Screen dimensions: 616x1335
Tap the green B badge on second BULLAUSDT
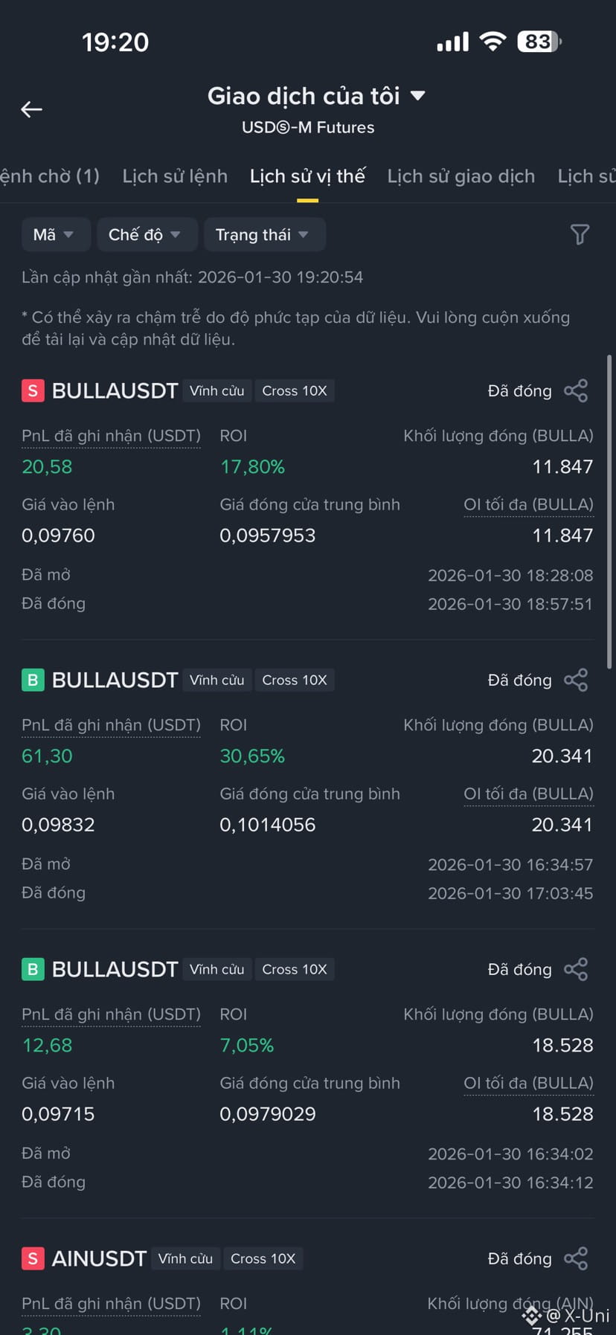click(x=33, y=680)
